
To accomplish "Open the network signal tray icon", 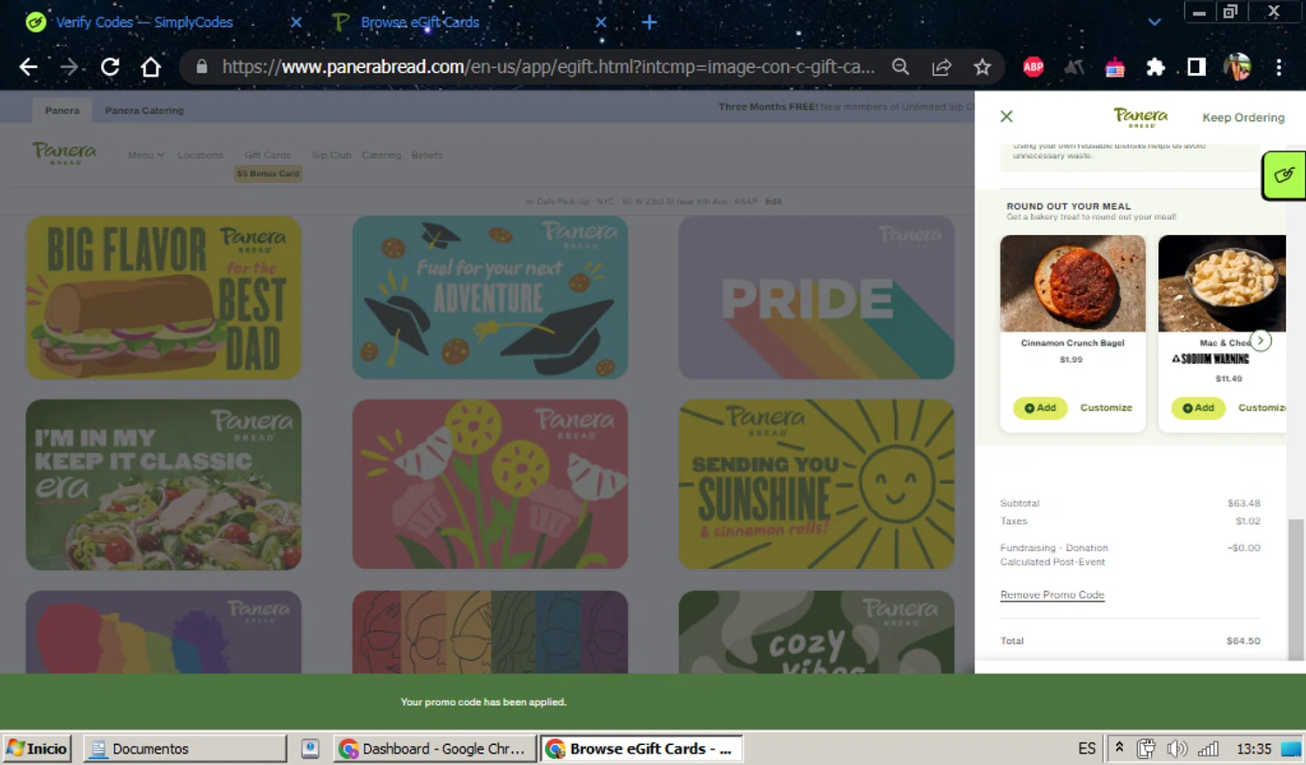I will click(x=1208, y=748).
